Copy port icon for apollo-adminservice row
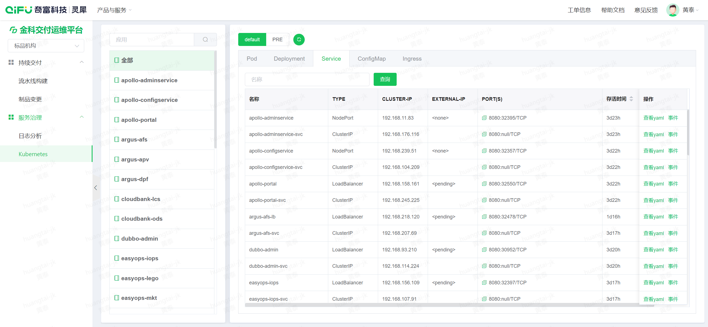 point(484,118)
